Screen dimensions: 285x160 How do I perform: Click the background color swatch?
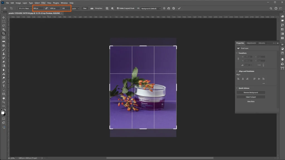[x=5, y=115]
